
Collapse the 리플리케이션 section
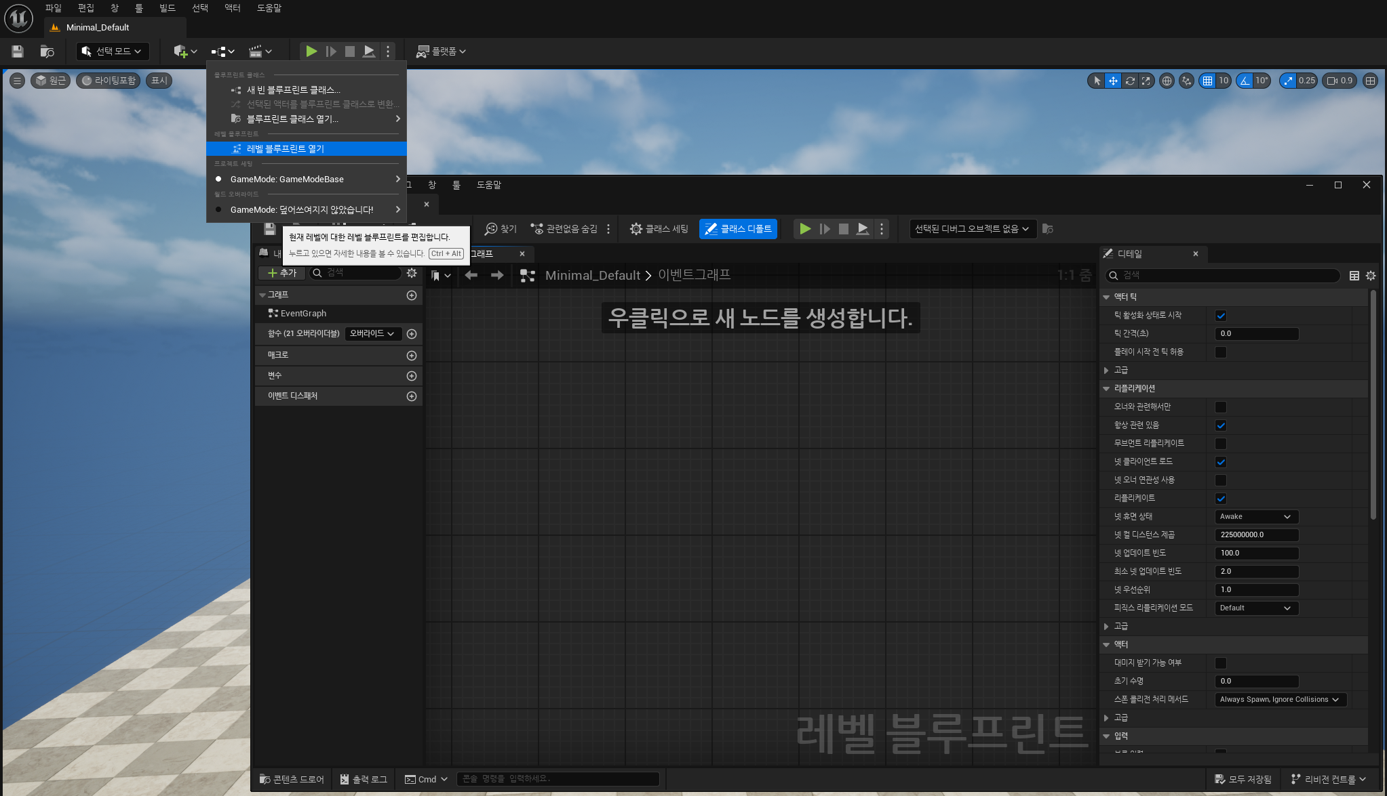point(1106,389)
